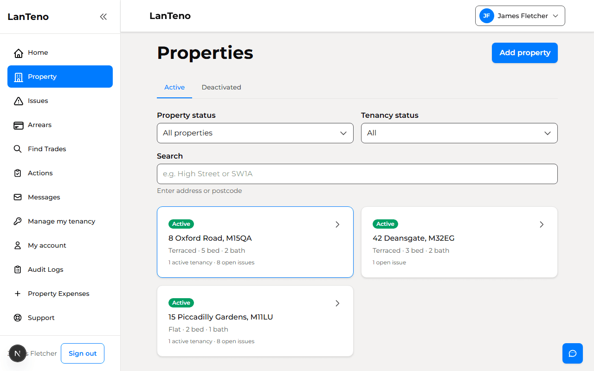Open Audit Logs in the sidebar
Image resolution: width=594 pixels, height=371 pixels.
(x=60, y=269)
